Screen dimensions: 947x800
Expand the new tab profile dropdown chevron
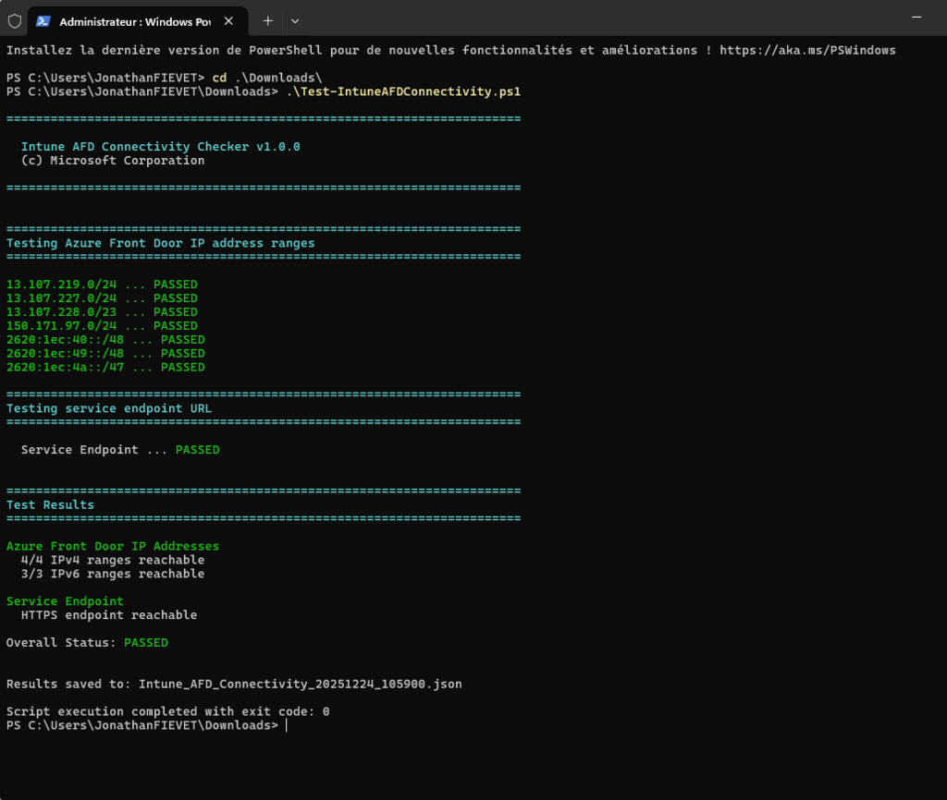point(295,20)
